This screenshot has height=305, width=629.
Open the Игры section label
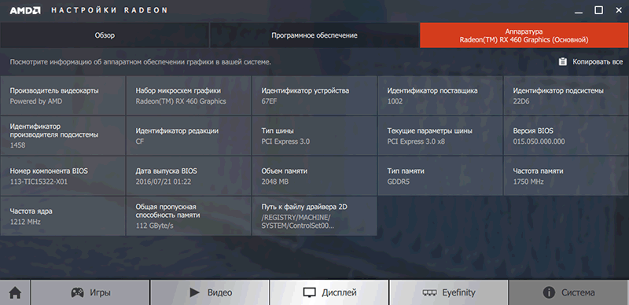[100, 292]
